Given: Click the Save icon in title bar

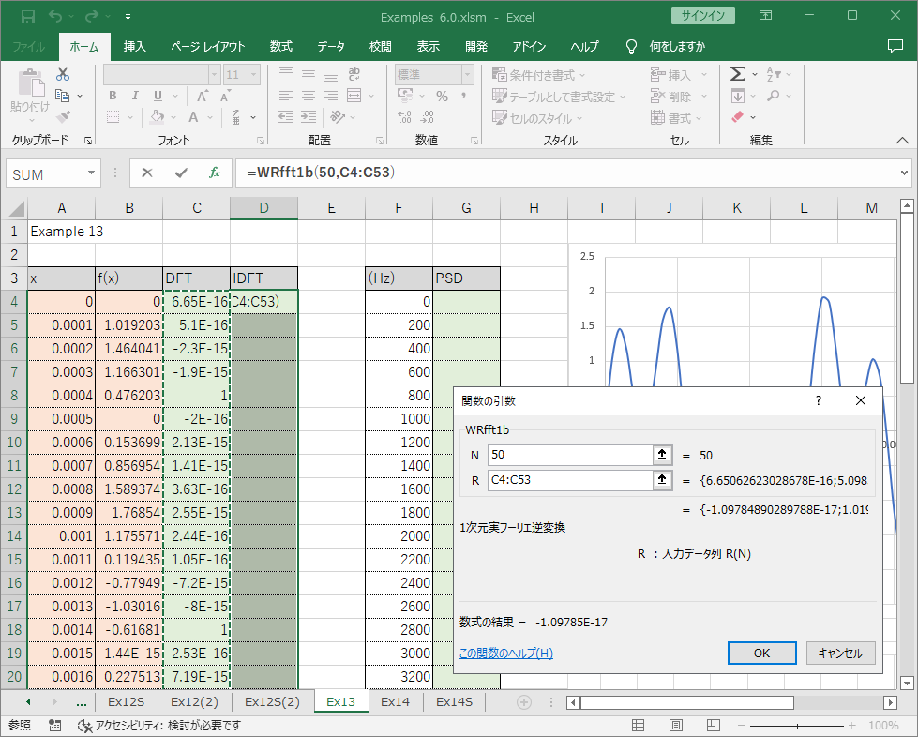Looking at the screenshot, I should (x=28, y=16).
